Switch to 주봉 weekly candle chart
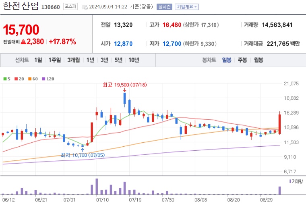 pyautogui.click(x=242, y=60)
